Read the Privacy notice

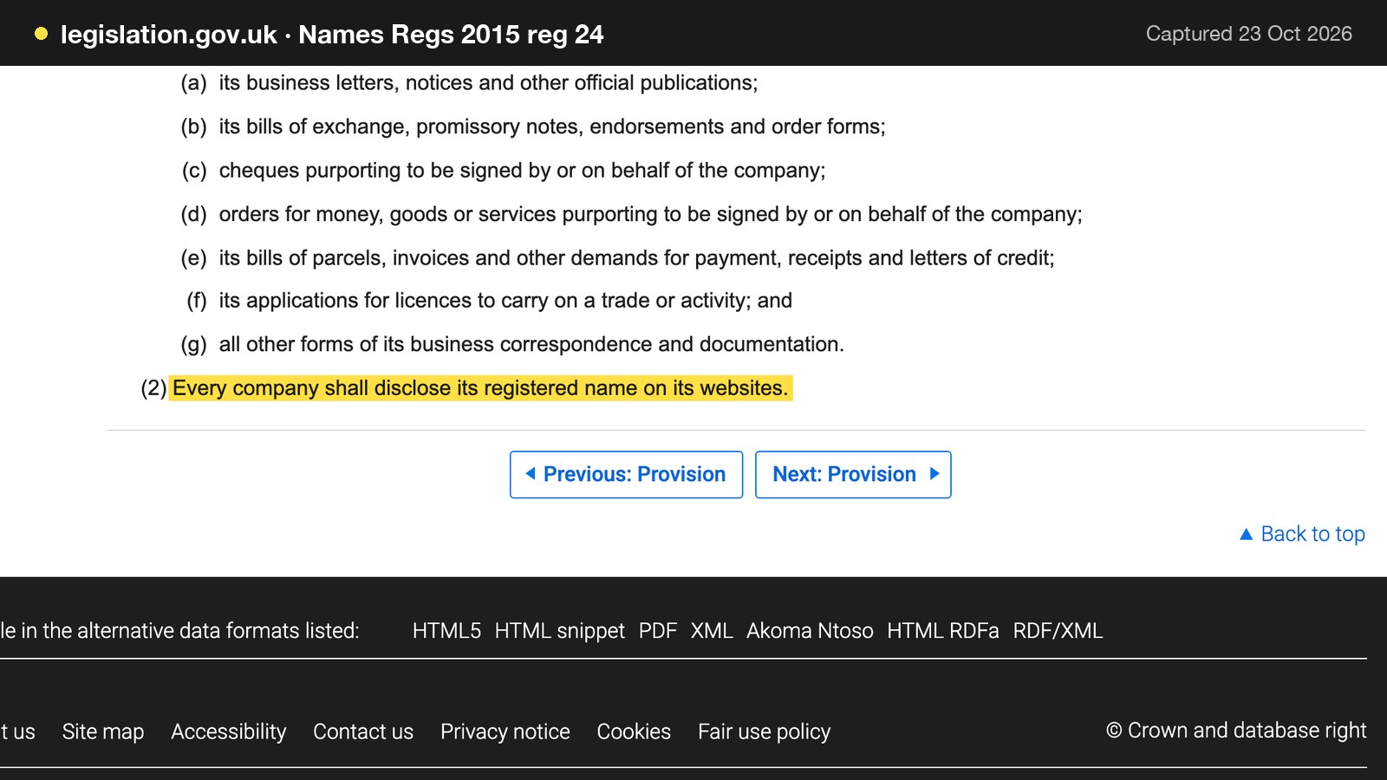(505, 731)
